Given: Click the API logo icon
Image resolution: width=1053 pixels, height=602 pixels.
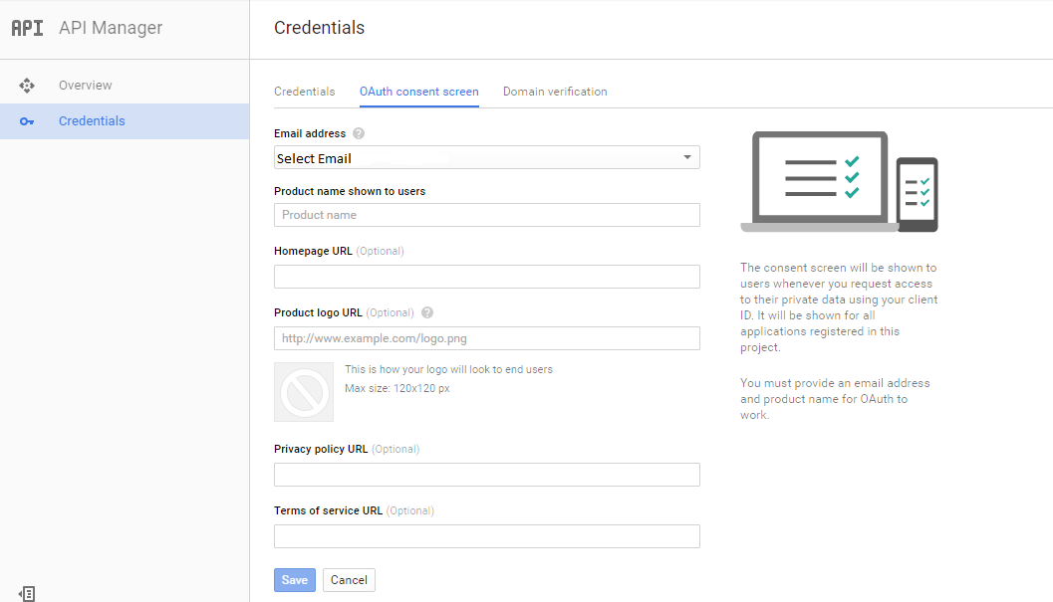Looking at the screenshot, I should point(28,28).
